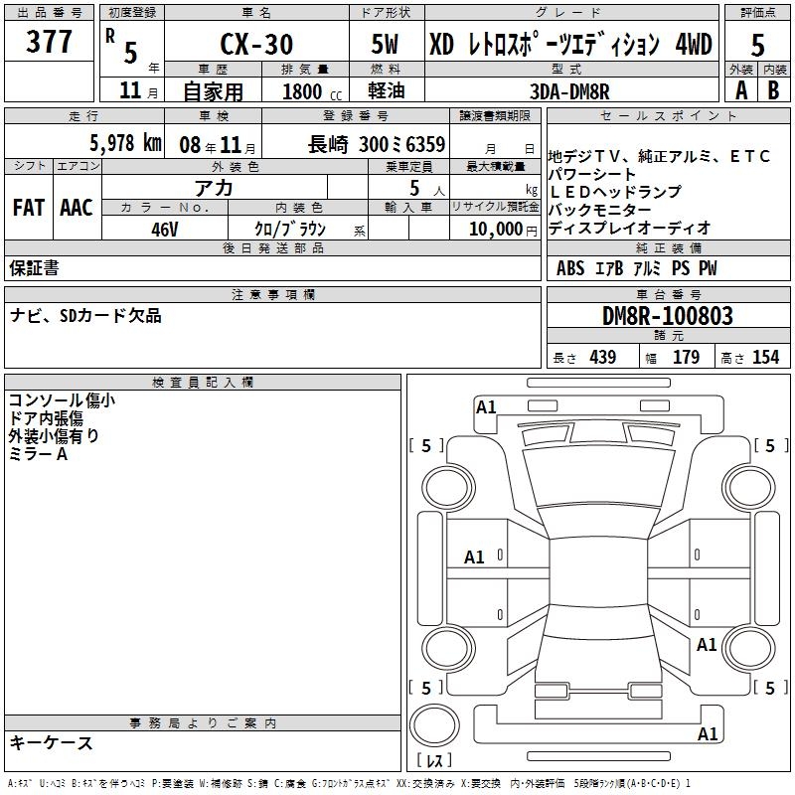Select inspection expiry 08年11月
Viewport: 795px width, 795px height.
[217, 145]
